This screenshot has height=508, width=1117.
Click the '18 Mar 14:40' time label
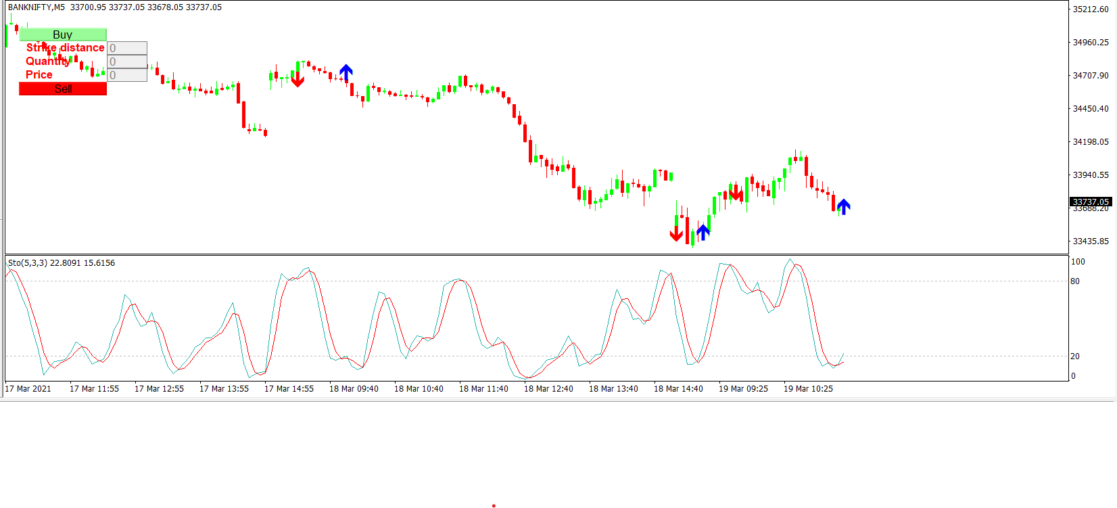click(x=678, y=389)
